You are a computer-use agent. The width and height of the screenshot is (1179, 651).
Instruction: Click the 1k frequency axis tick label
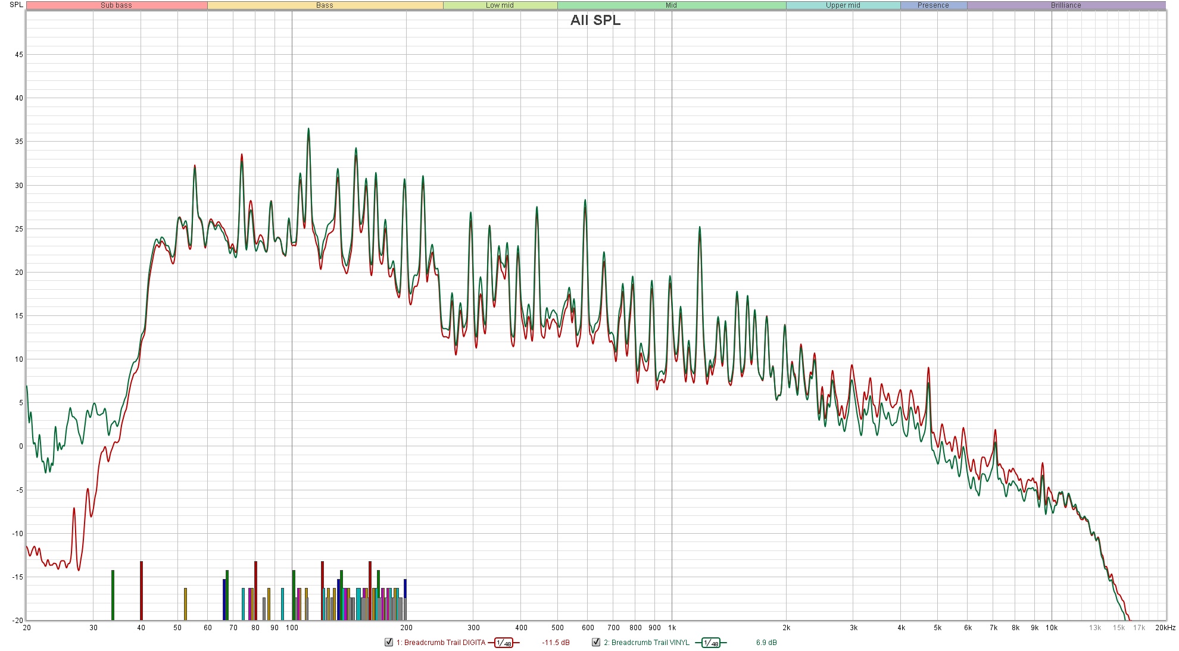click(672, 628)
